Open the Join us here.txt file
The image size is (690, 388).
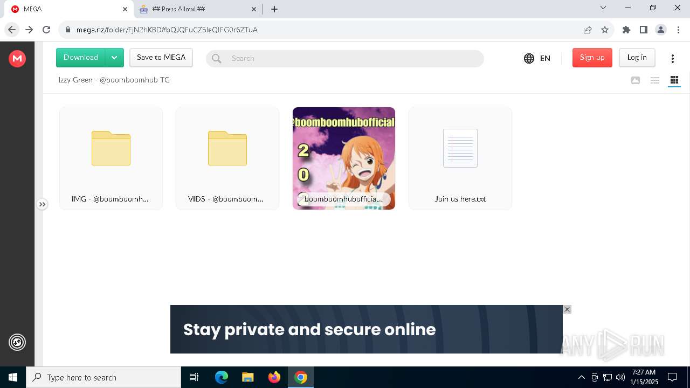460,158
